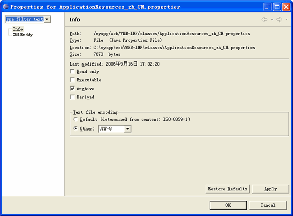Click the Last modified date value

[133, 64]
